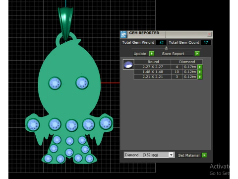Close the Gem Reporter panel

(x=209, y=34)
